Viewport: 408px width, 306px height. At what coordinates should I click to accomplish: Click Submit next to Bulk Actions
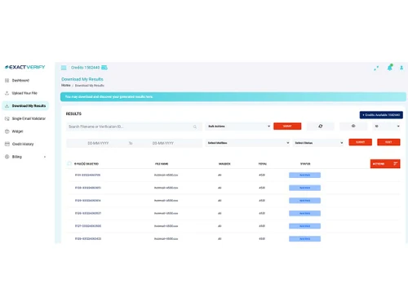tap(287, 126)
